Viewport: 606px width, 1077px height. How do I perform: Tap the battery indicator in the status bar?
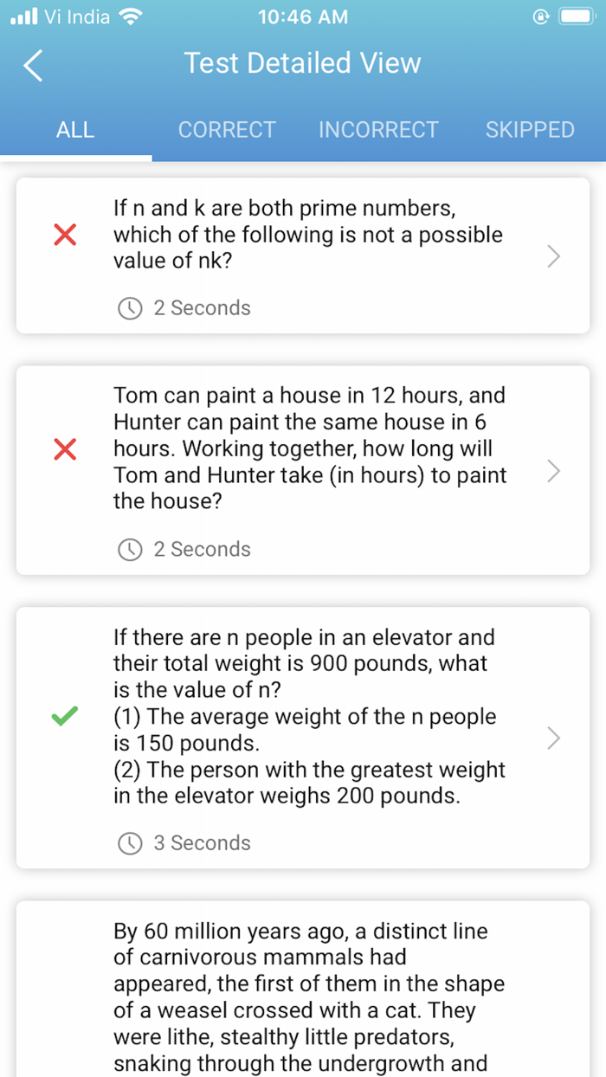tap(576, 15)
